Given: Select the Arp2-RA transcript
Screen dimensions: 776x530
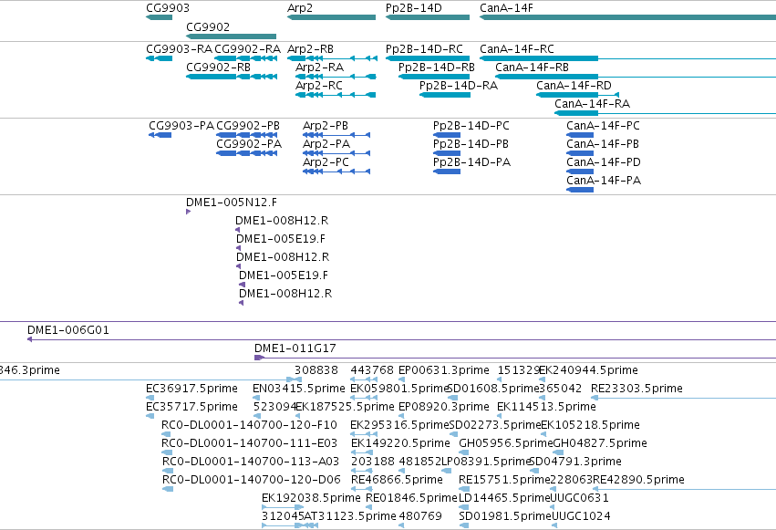Looking at the screenshot, I should tap(336, 77).
